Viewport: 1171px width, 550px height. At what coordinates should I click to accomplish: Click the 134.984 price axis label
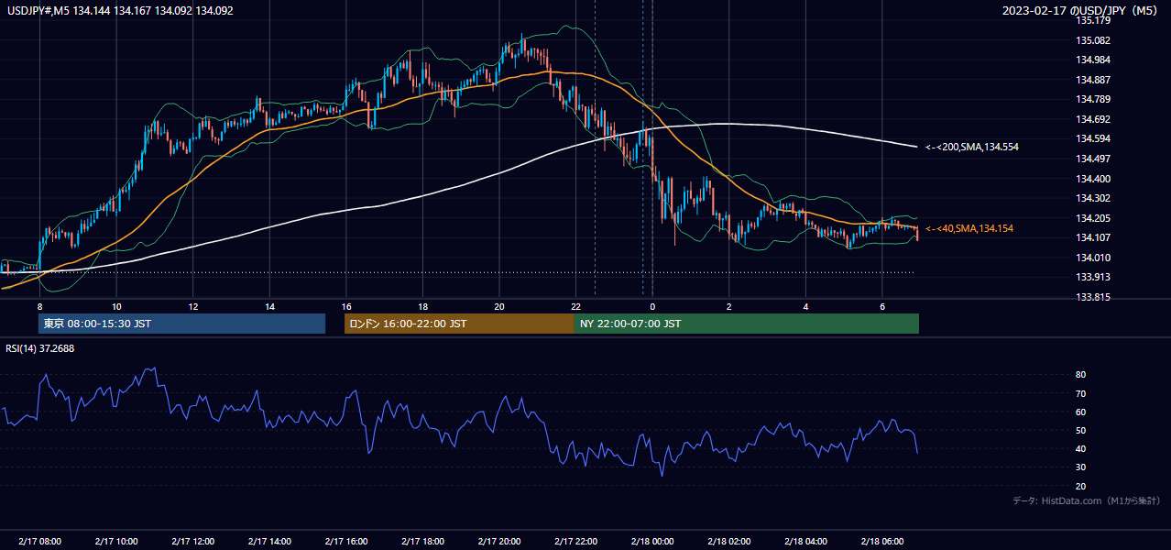(1093, 60)
